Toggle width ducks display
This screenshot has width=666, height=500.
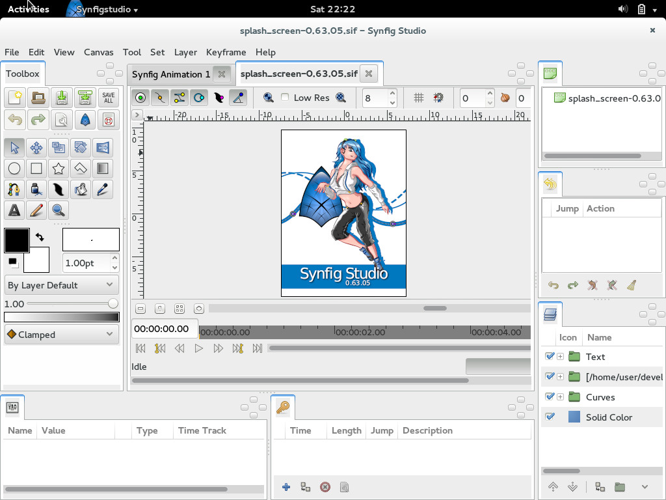219,98
